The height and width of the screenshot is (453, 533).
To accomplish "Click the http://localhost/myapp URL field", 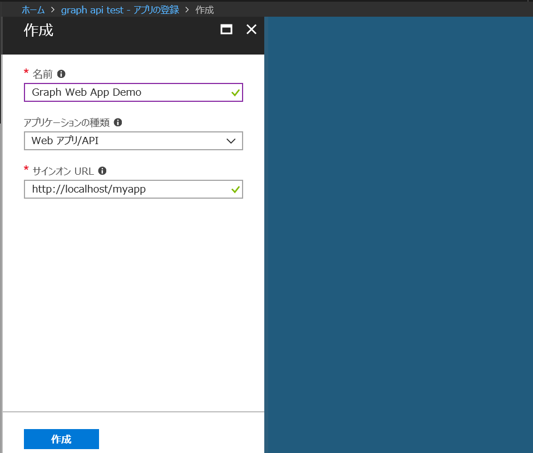I will tap(111, 189).
